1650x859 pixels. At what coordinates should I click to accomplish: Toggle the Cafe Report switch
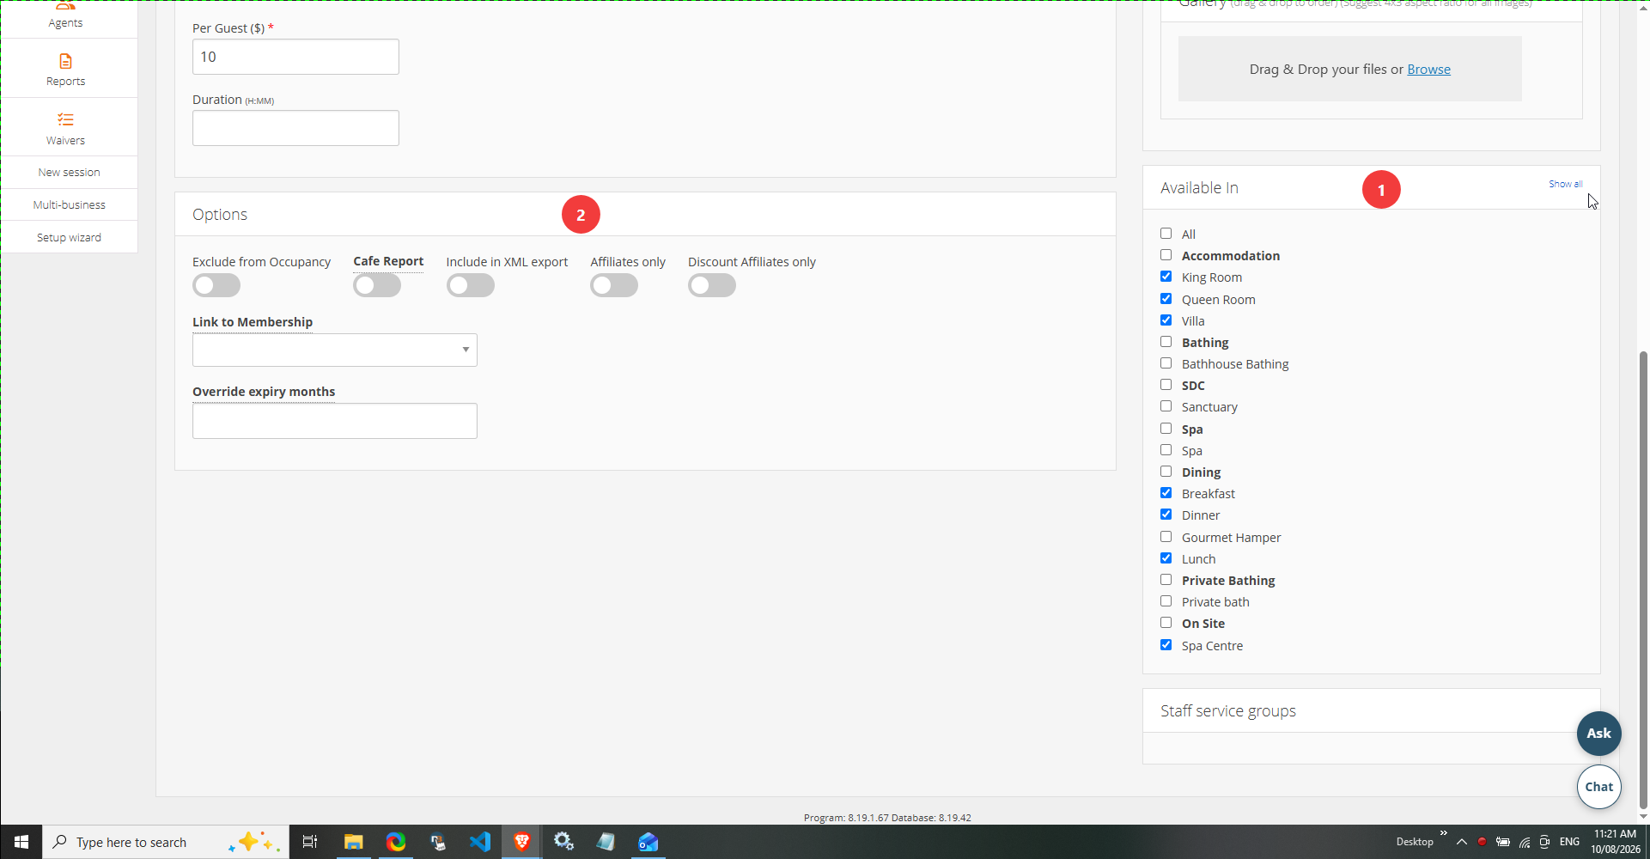(x=377, y=285)
